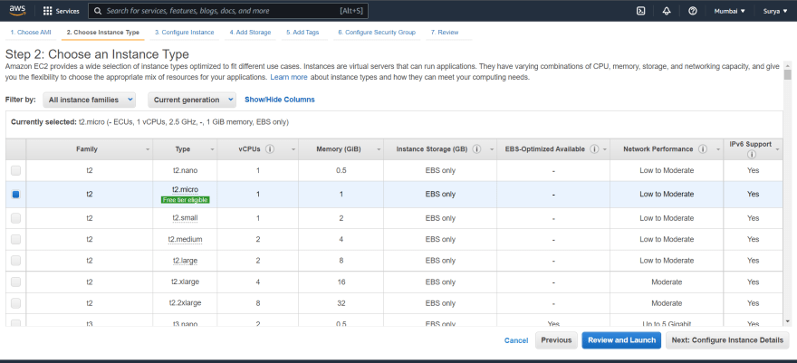Sort by the Family column arrow
The width and height of the screenshot is (797, 363).
click(x=148, y=149)
